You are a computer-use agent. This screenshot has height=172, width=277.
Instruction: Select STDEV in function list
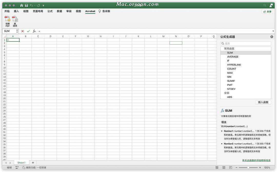coord(246,89)
